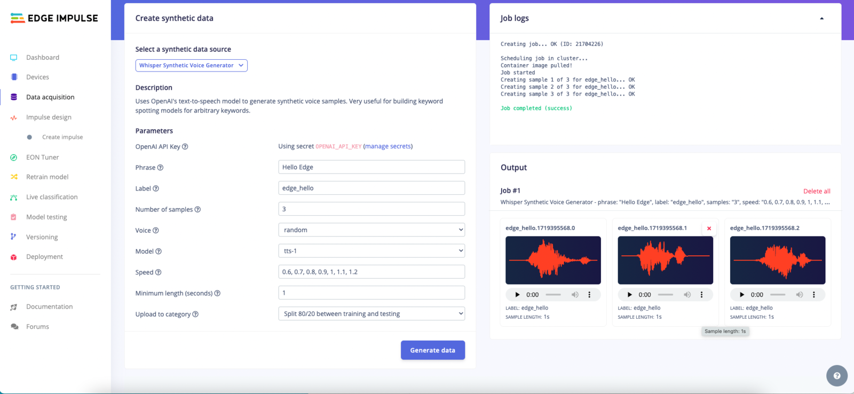Collapse the Job logs panel
This screenshot has width=854, height=394.
[822, 19]
